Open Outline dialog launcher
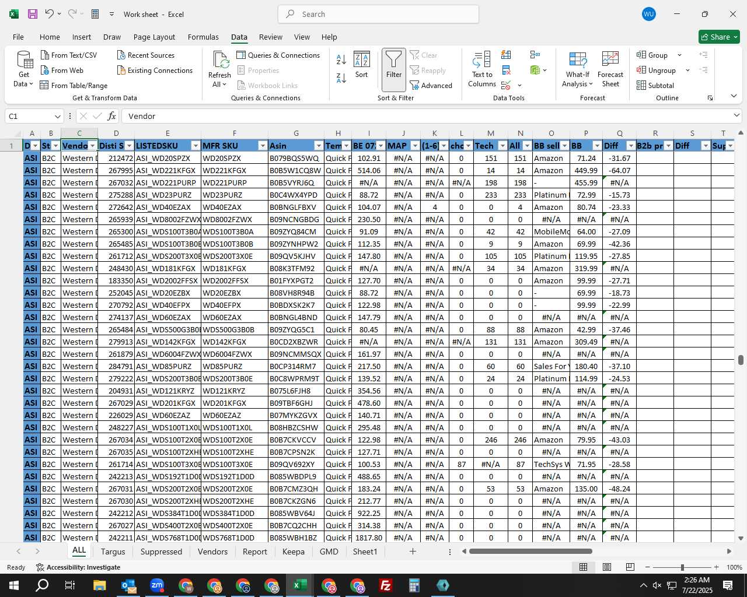 click(x=710, y=98)
